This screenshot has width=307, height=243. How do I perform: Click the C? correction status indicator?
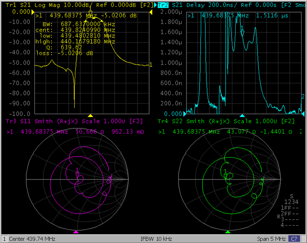tap(294, 239)
